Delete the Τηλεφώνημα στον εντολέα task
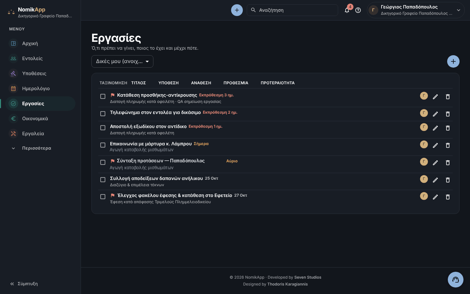The height and width of the screenshot is (294, 470). [x=448, y=114]
